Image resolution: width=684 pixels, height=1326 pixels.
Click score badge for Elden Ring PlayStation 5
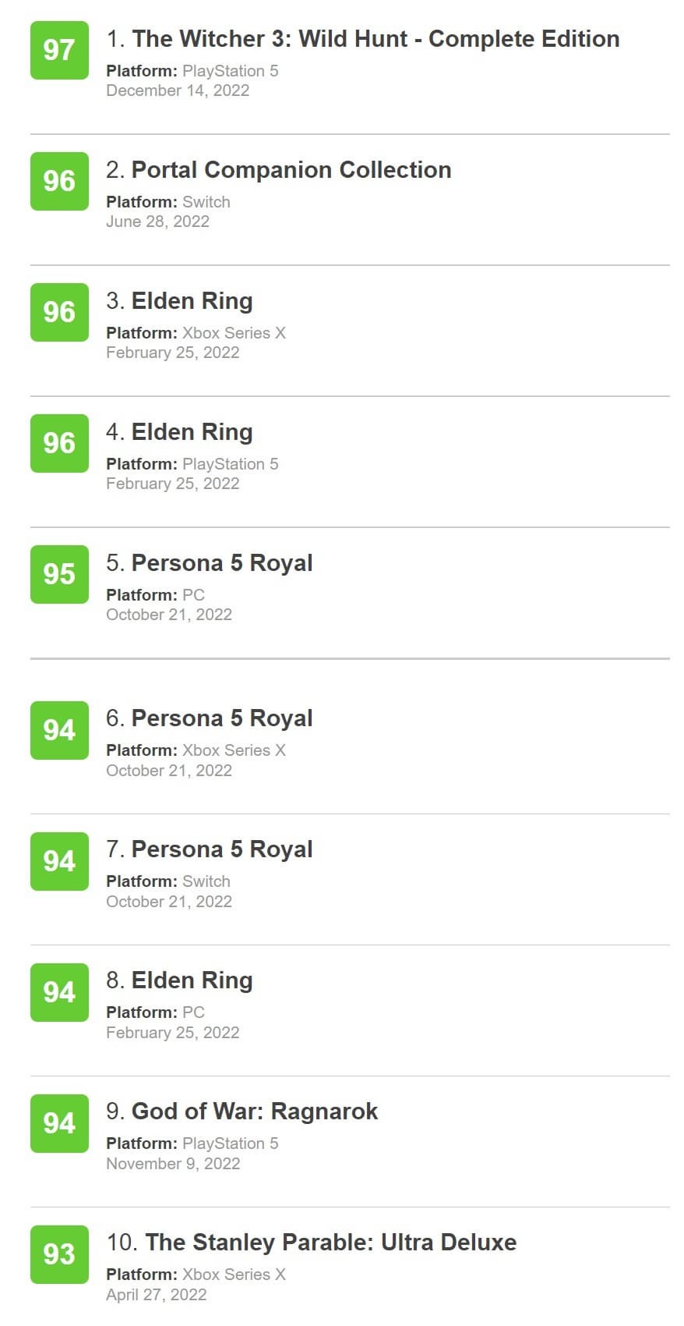(59, 443)
